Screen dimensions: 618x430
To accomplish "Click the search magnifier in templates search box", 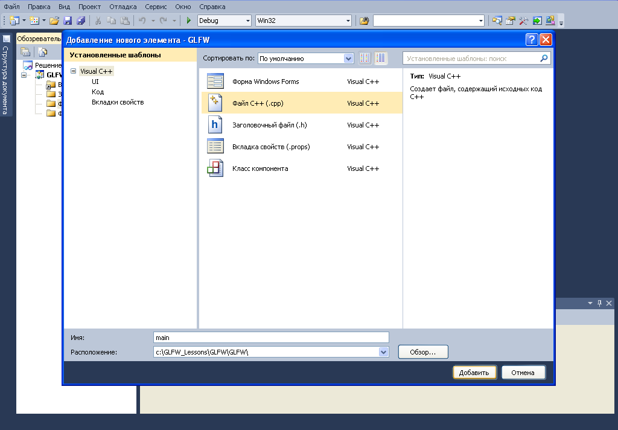I will [x=544, y=59].
